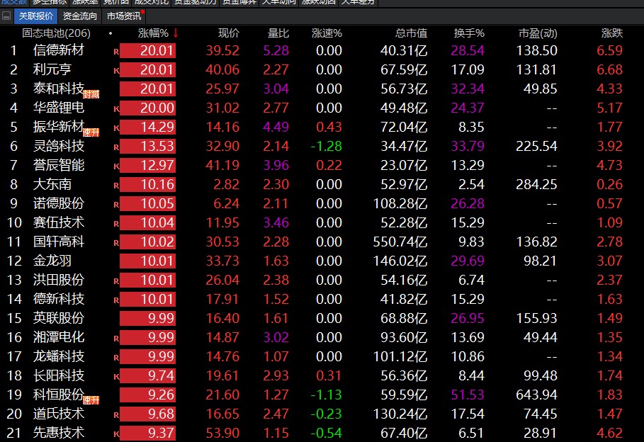644x442 pixels.
Task: Click the K marker beside 长阳科技
Action: tap(116, 377)
